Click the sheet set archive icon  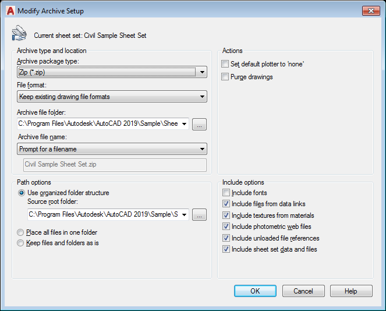(x=19, y=34)
